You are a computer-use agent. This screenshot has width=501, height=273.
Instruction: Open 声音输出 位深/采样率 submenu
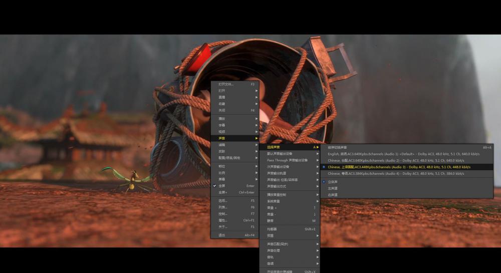click(290, 180)
